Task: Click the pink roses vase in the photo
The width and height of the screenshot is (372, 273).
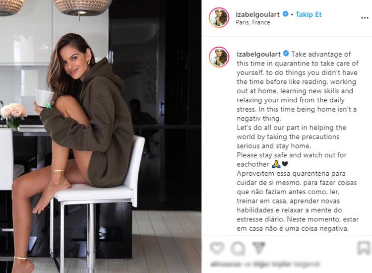Action: [13, 116]
